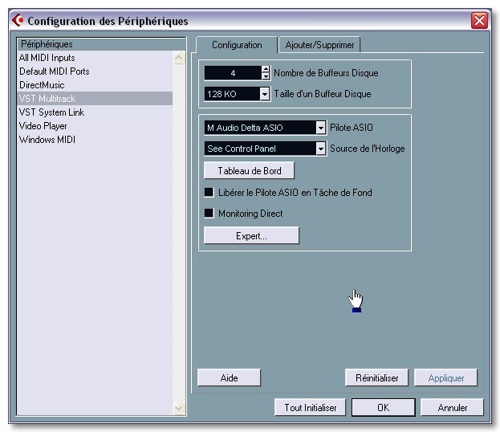Viewport: 500px width, 432px height.
Task: Switch to the Configuration tab
Action: 237,45
